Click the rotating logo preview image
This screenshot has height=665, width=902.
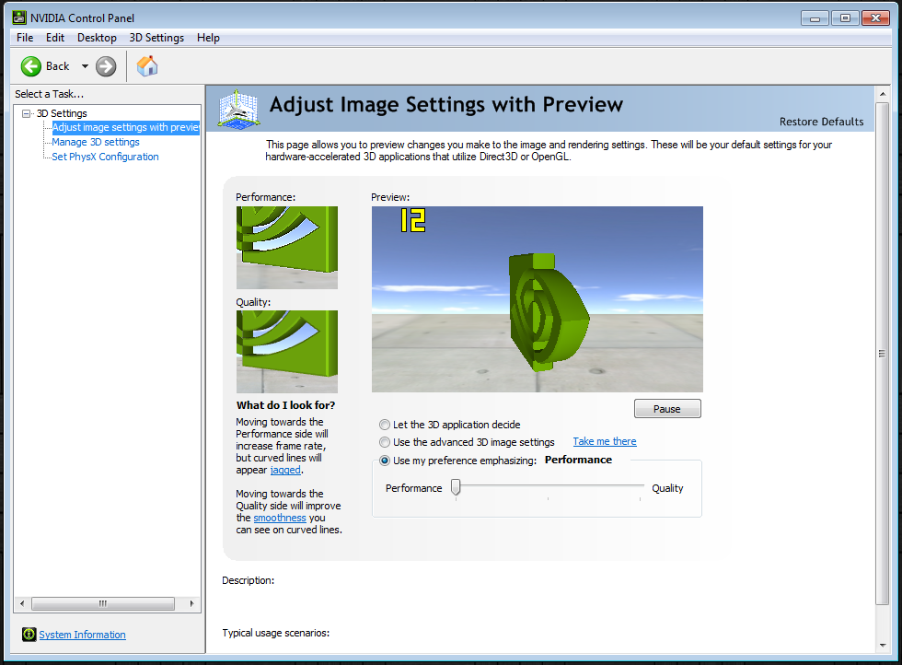coord(538,299)
